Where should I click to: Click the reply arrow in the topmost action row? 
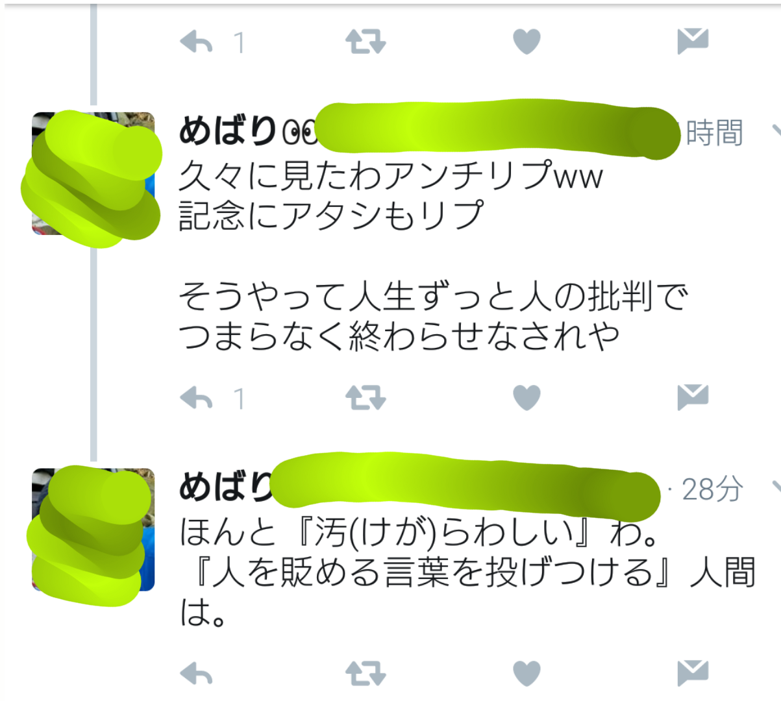pyautogui.click(x=196, y=43)
